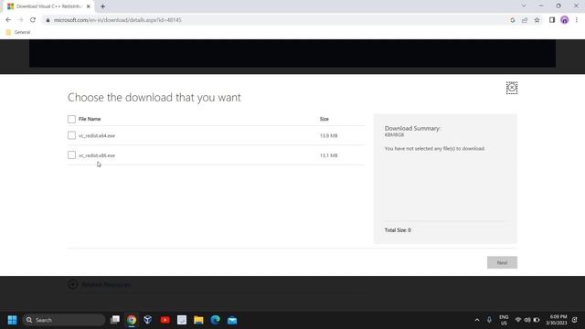Open the Windows Start menu

pos(12,320)
